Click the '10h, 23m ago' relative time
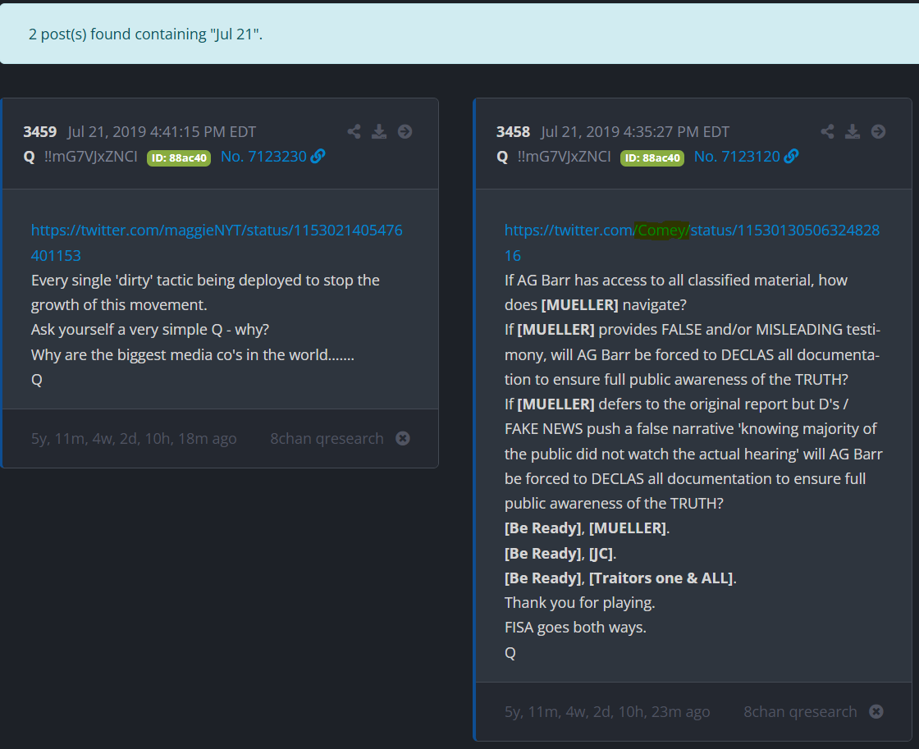 (x=664, y=711)
